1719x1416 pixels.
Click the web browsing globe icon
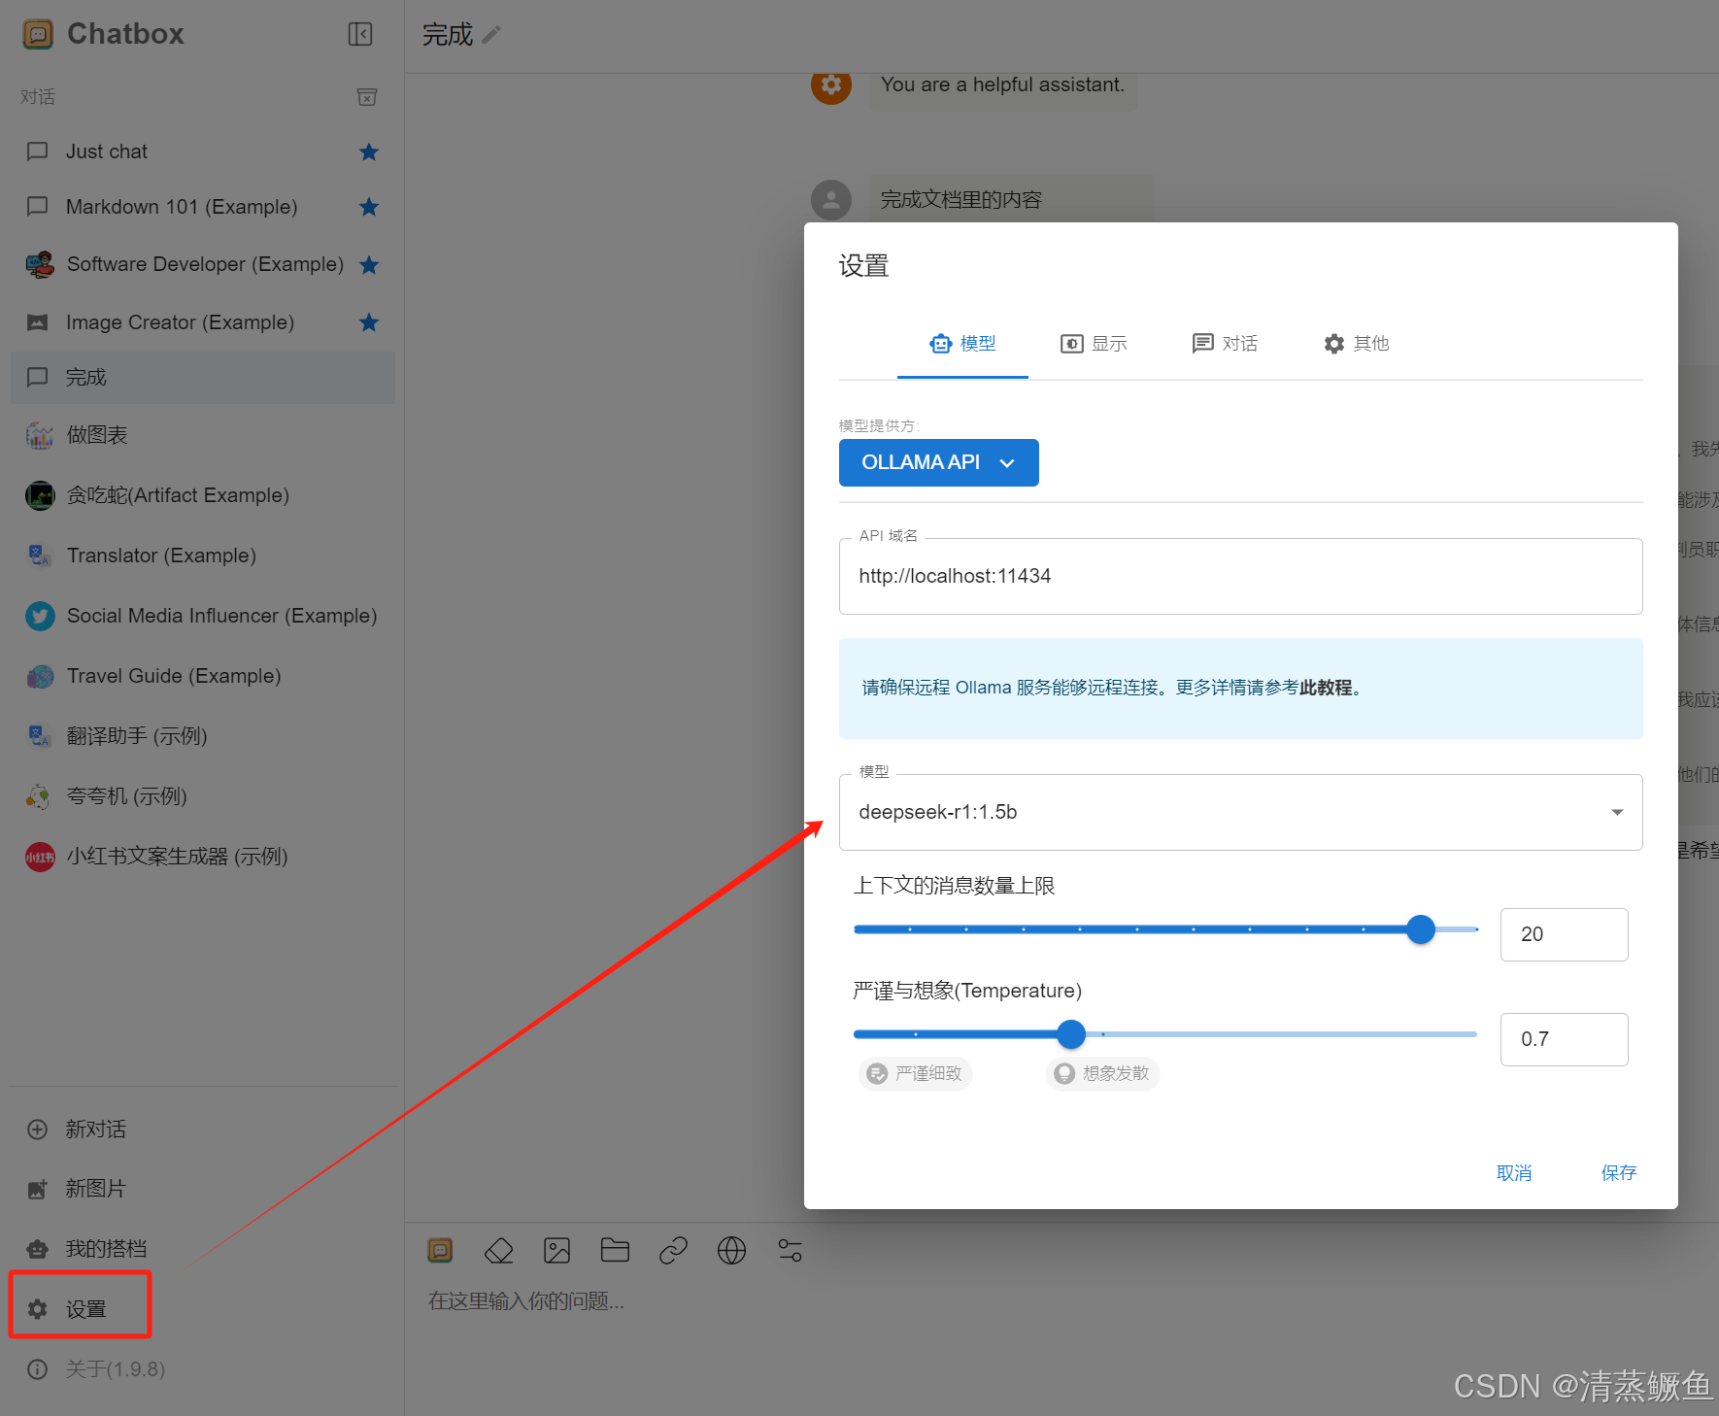click(731, 1251)
